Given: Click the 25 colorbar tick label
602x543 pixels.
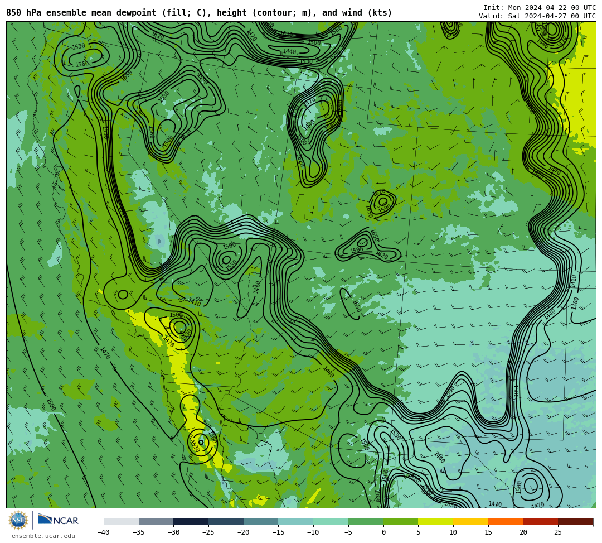Looking at the screenshot, I should (x=558, y=532).
